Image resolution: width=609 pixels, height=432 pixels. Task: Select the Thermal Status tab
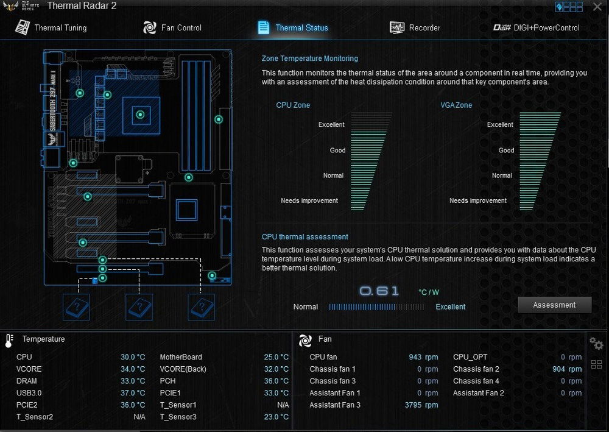[x=293, y=27]
